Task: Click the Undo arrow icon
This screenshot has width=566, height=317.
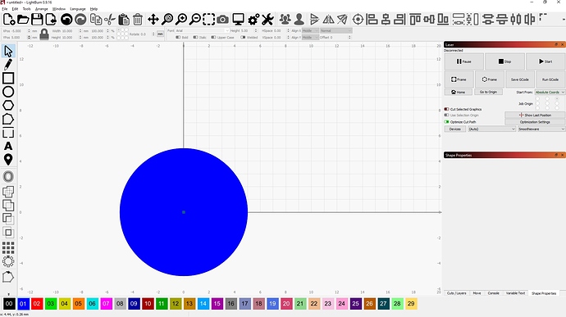Action: 66,20
